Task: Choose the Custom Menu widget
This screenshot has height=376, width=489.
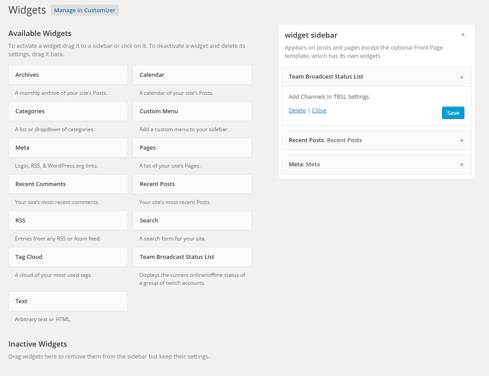Action: [192, 111]
